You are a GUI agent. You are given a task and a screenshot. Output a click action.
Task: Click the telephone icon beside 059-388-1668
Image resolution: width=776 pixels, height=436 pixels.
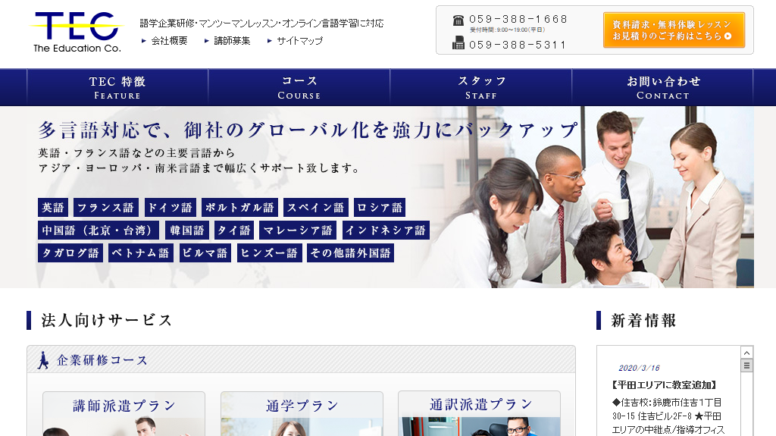click(458, 20)
